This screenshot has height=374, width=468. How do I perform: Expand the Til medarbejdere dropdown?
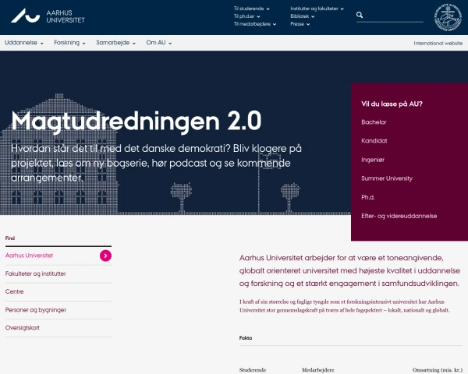tap(255, 24)
